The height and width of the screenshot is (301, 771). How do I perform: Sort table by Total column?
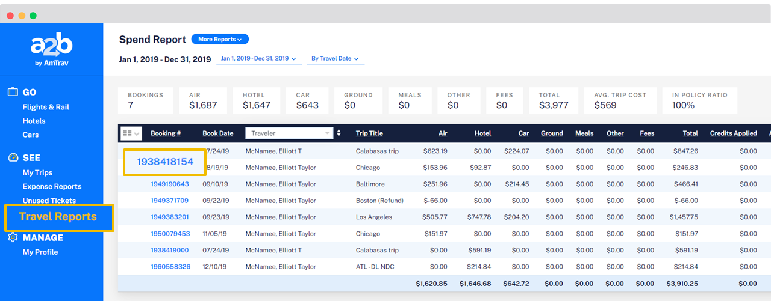(x=690, y=133)
